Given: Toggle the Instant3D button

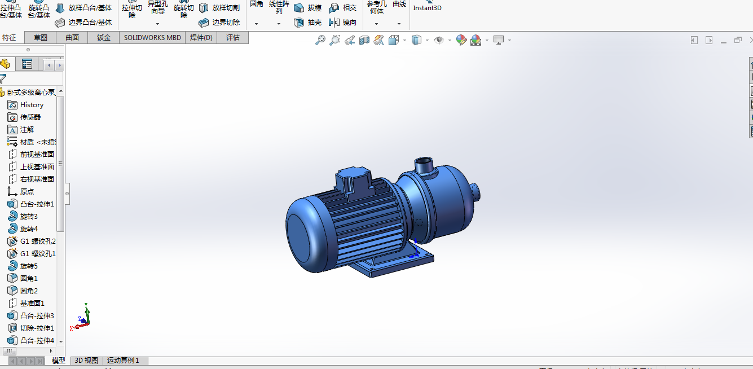Looking at the screenshot, I should pos(428,7).
